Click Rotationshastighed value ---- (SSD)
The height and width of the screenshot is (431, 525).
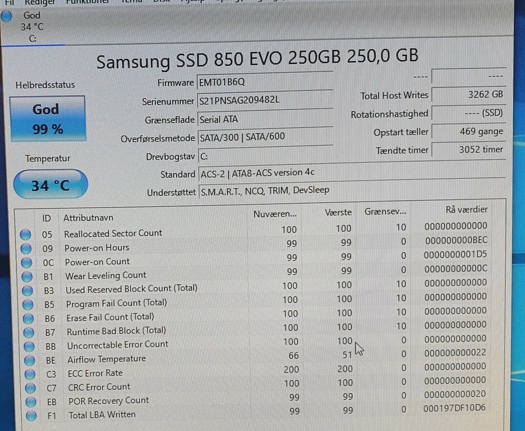469,113
